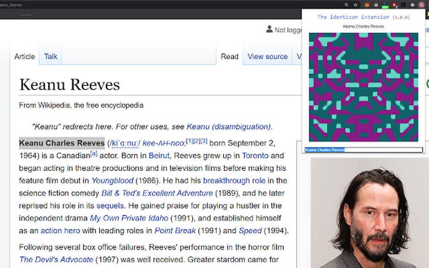Viewport: 429px width, 268px height.
Task: Open the Keanu (disambiguation) link
Action: pyautogui.click(x=229, y=127)
